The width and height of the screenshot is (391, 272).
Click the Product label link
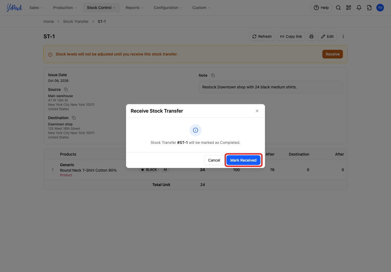[66, 175]
